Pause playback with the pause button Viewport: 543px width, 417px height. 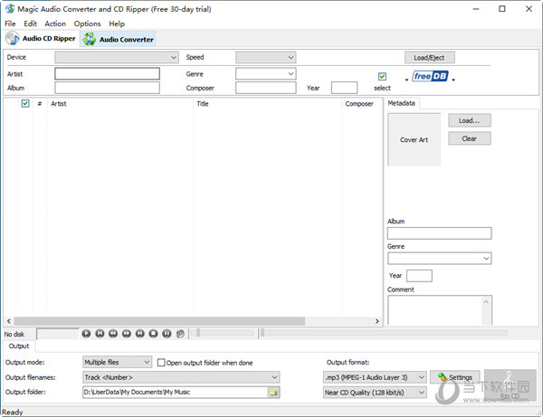coord(167,334)
